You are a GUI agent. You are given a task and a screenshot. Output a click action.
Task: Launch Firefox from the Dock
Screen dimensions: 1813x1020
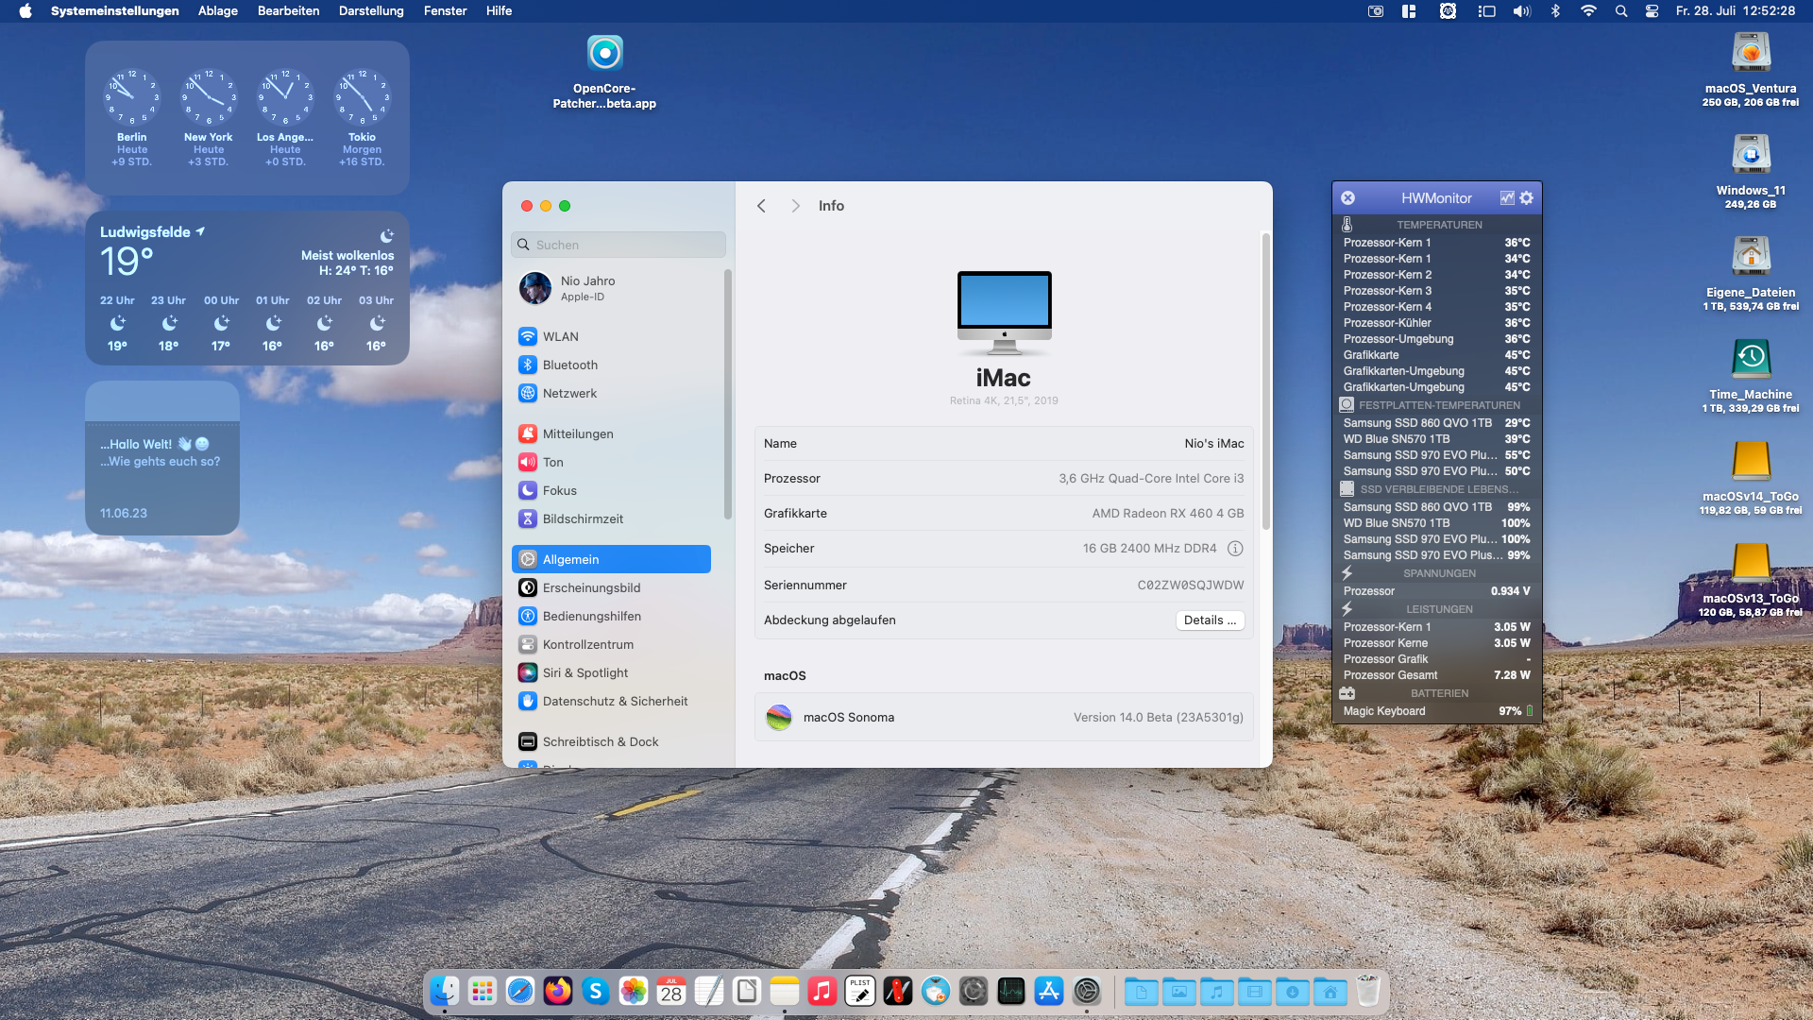(x=558, y=991)
